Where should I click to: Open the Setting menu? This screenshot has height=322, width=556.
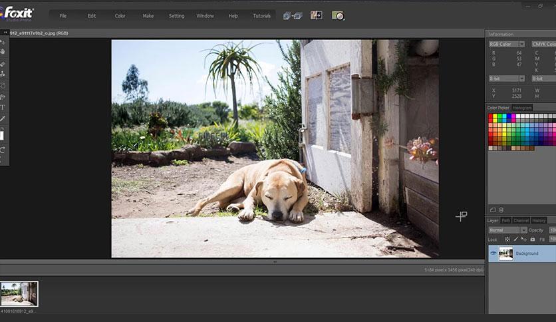pyautogui.click(x=177, y=16)
